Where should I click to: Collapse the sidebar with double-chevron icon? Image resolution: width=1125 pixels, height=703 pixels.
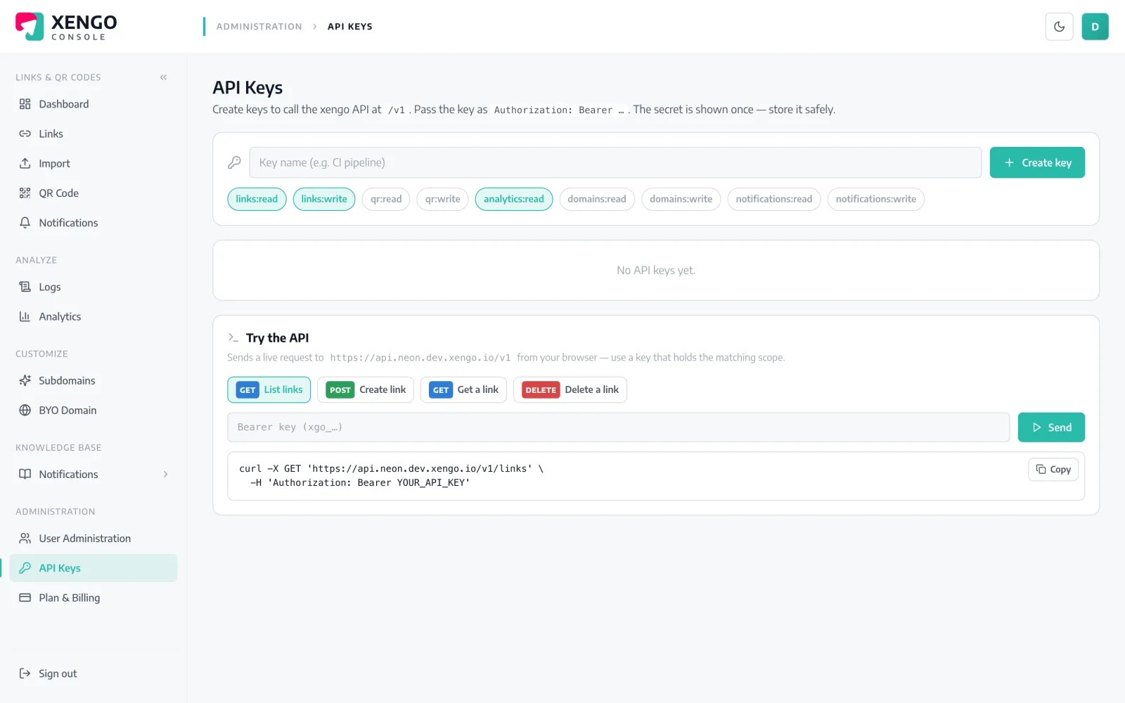point(163,77)
